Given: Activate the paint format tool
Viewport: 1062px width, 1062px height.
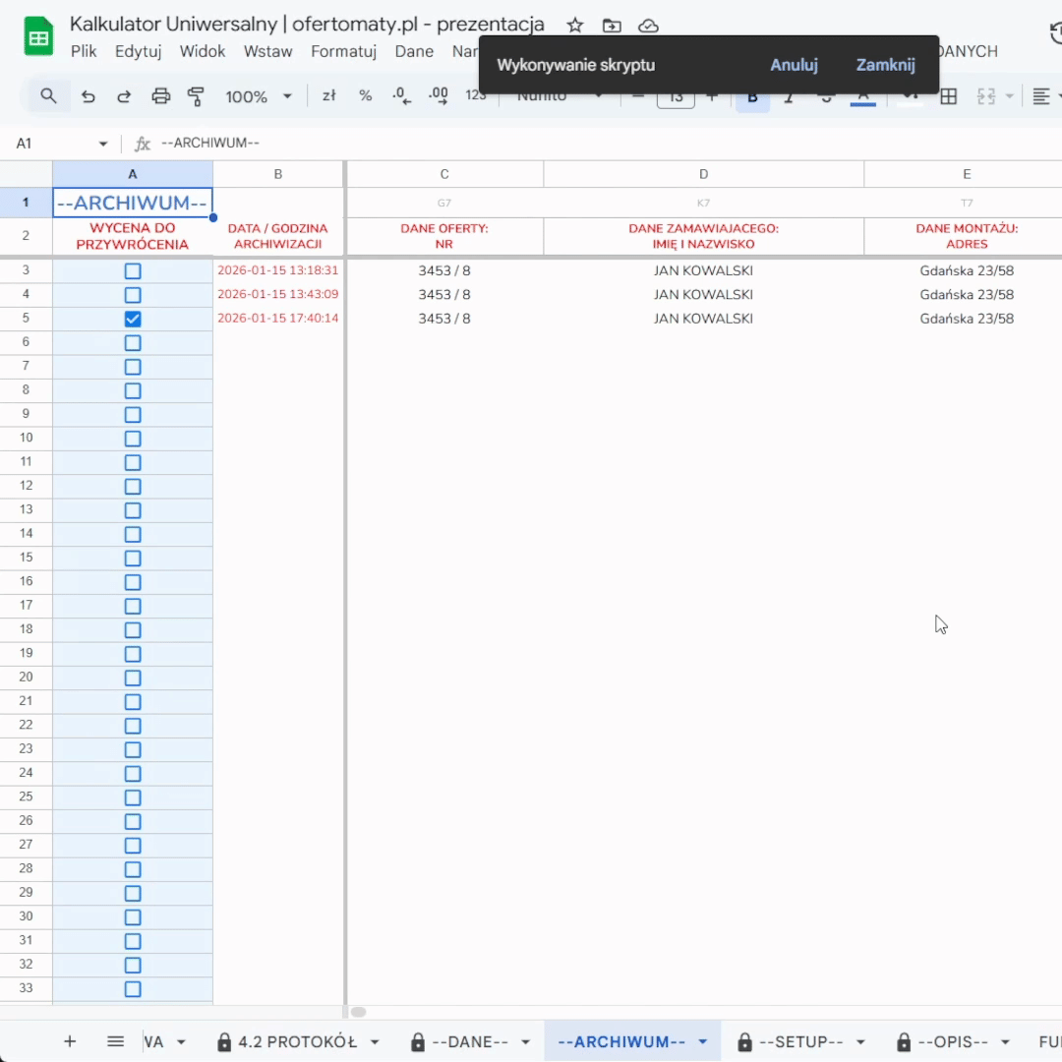Looking at the screenshot, I should (196, 96).
